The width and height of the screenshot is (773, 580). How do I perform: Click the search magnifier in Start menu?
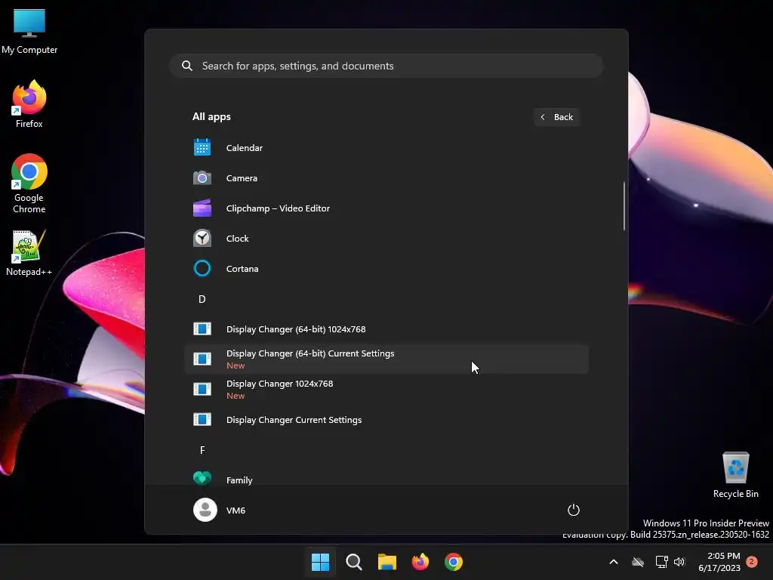click(x=187, y=66)
